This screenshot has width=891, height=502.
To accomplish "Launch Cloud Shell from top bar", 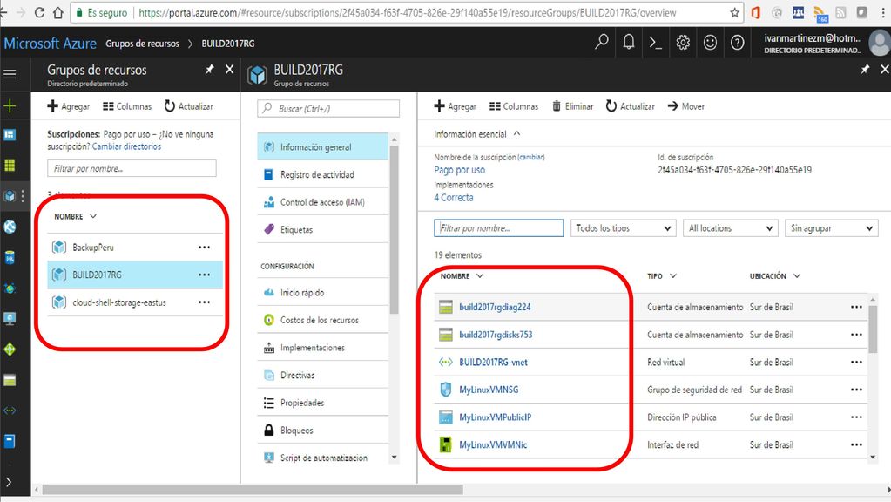I will coord(656,43).
